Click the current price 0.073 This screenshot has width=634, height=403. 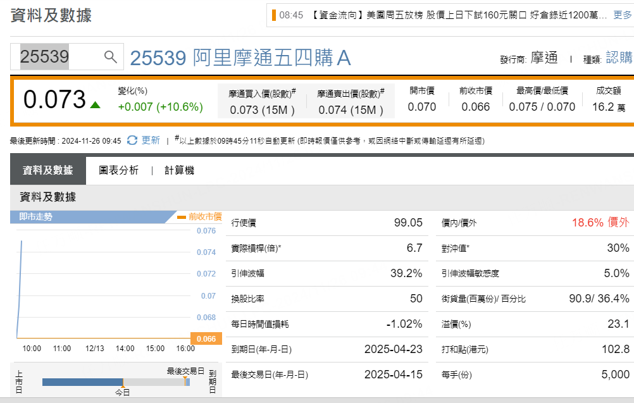tap(54, 99)
